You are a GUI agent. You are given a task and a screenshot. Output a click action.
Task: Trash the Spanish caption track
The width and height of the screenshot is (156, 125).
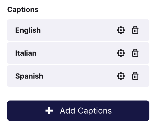(135, 76)
